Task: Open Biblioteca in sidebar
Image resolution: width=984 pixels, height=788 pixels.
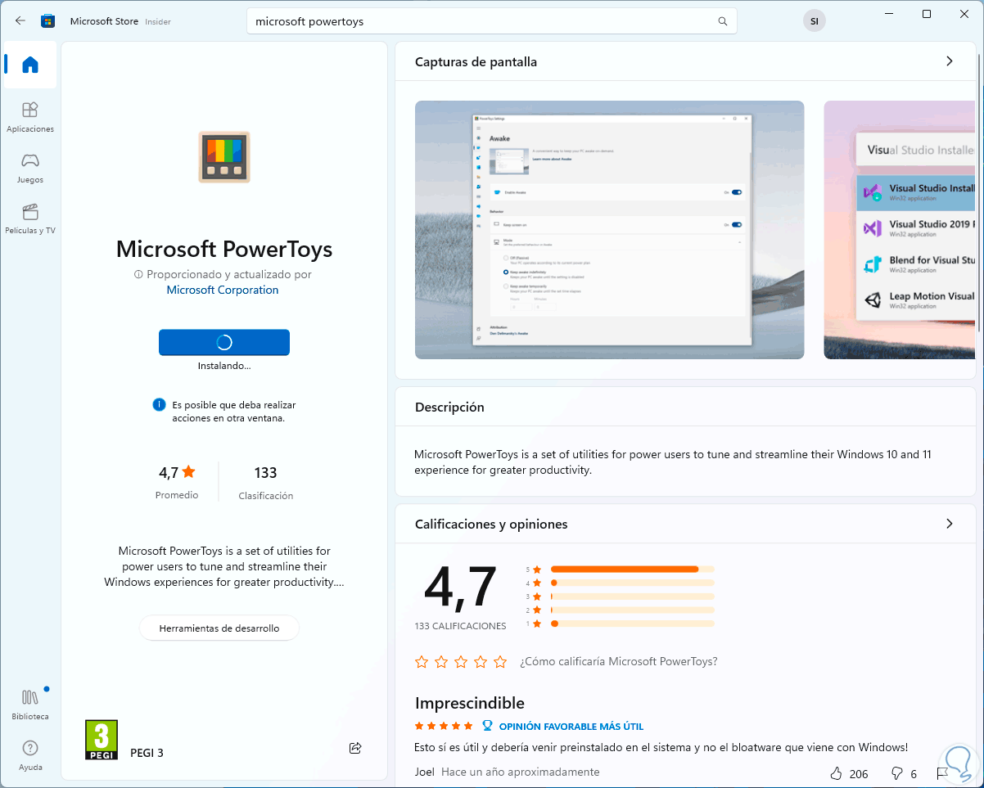Action: tap(30, 705)
